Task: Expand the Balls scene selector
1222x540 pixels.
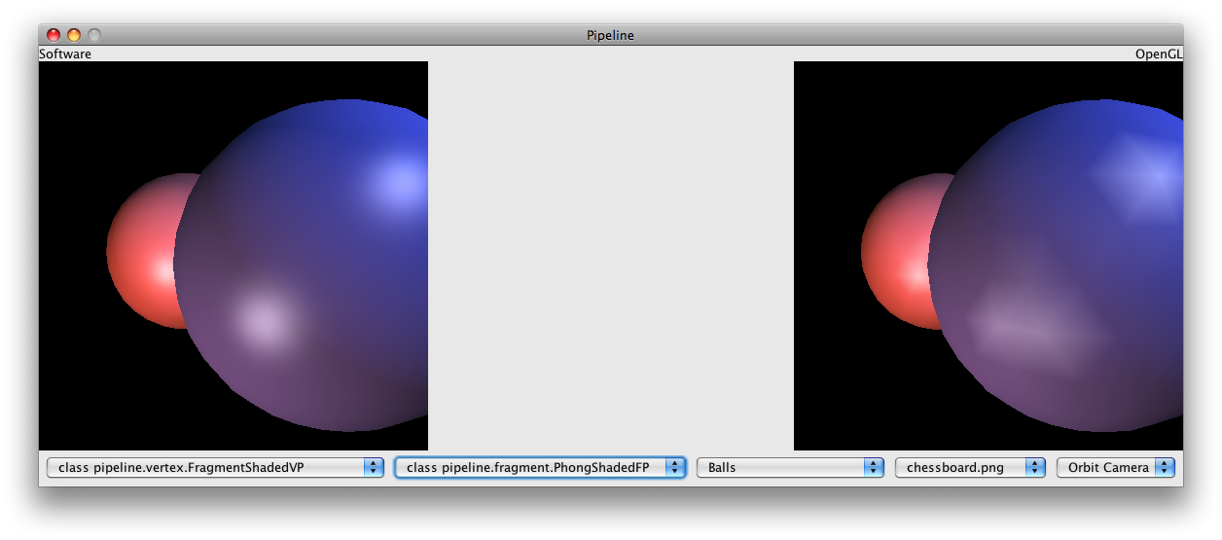Action: coord(790,468)
